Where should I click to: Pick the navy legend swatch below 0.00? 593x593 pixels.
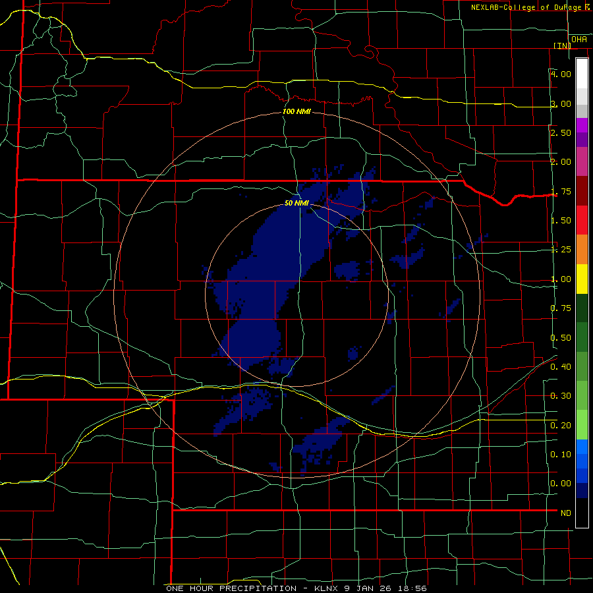click(x=582, y=491)
